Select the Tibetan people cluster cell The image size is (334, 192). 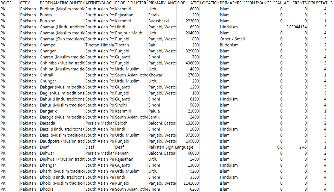(x=131, y=45)
